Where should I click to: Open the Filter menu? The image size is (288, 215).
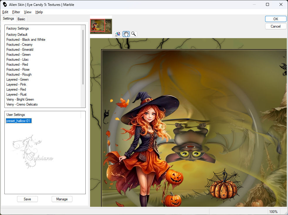click(x=16, y=12)
